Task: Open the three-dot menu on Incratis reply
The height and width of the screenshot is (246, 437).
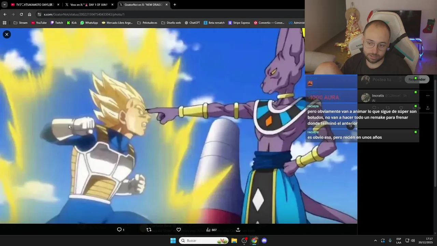Action: [428, 96]
